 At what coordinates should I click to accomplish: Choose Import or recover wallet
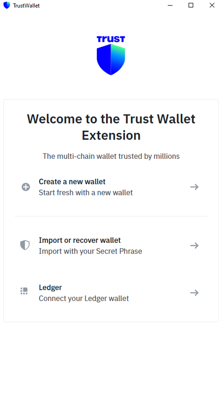(x=111, y=246)
